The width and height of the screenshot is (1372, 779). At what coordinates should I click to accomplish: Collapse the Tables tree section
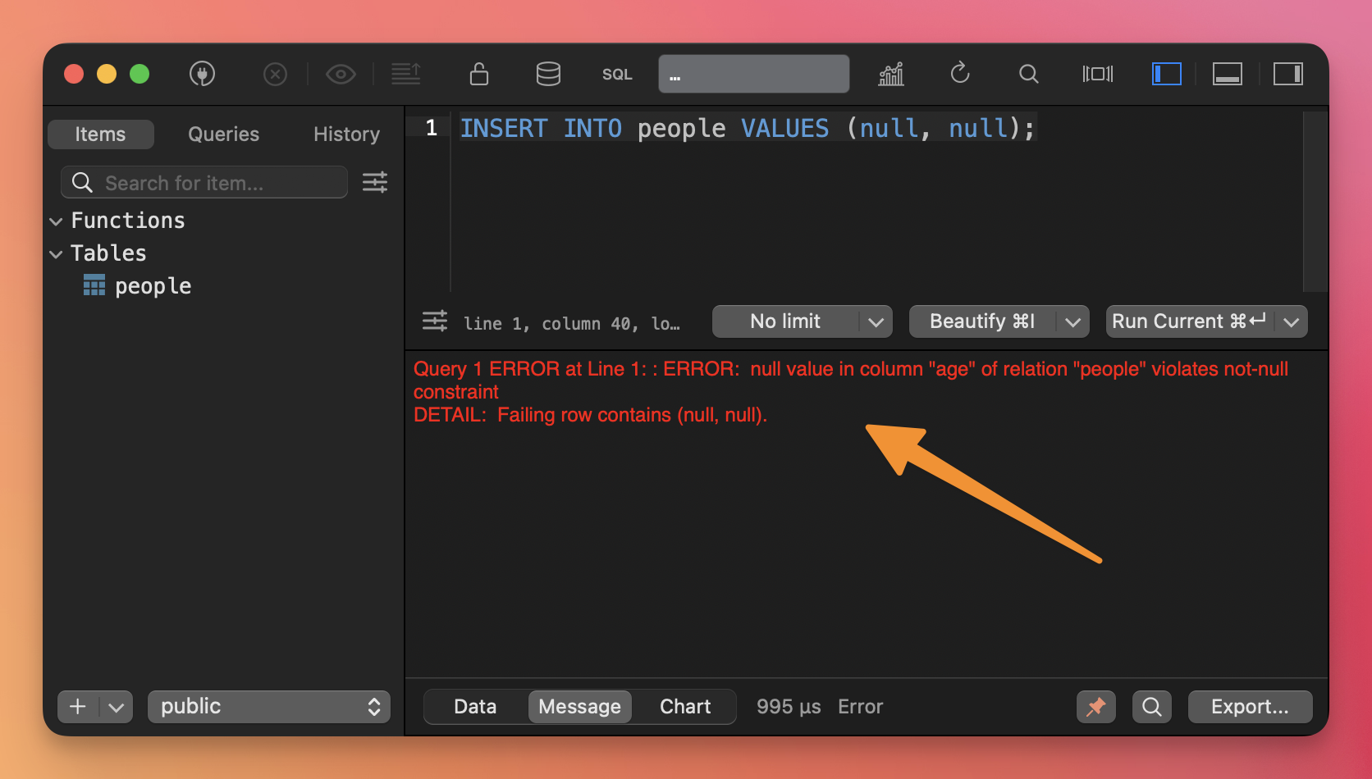[x=57, y=254]
